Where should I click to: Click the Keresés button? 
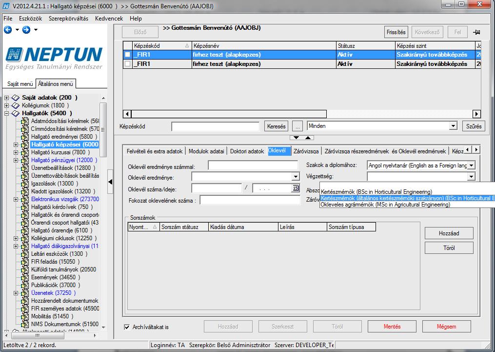(x=276, y=126)
